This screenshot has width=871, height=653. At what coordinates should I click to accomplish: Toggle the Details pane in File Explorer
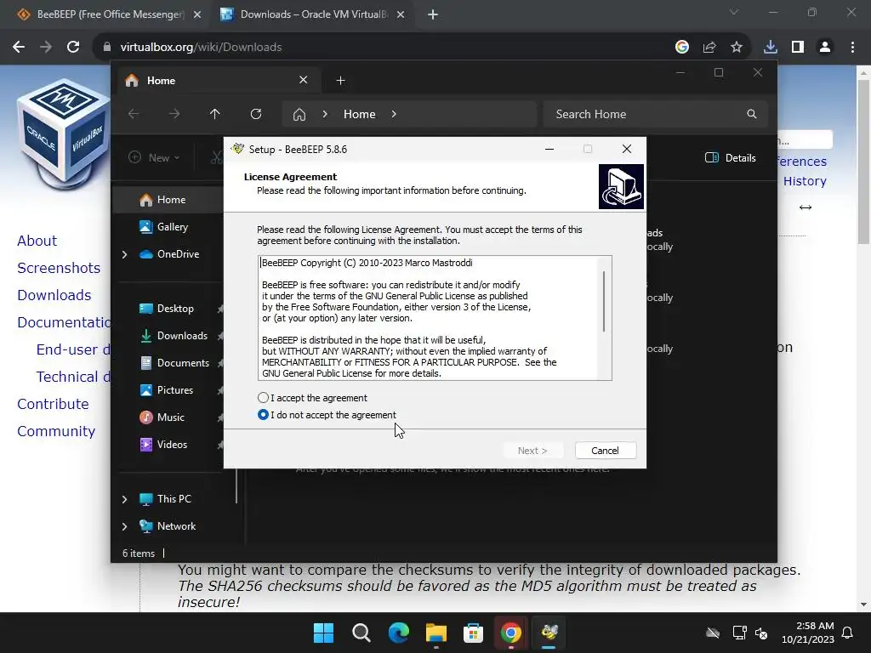pyautogui.click(x=731, y=157)
